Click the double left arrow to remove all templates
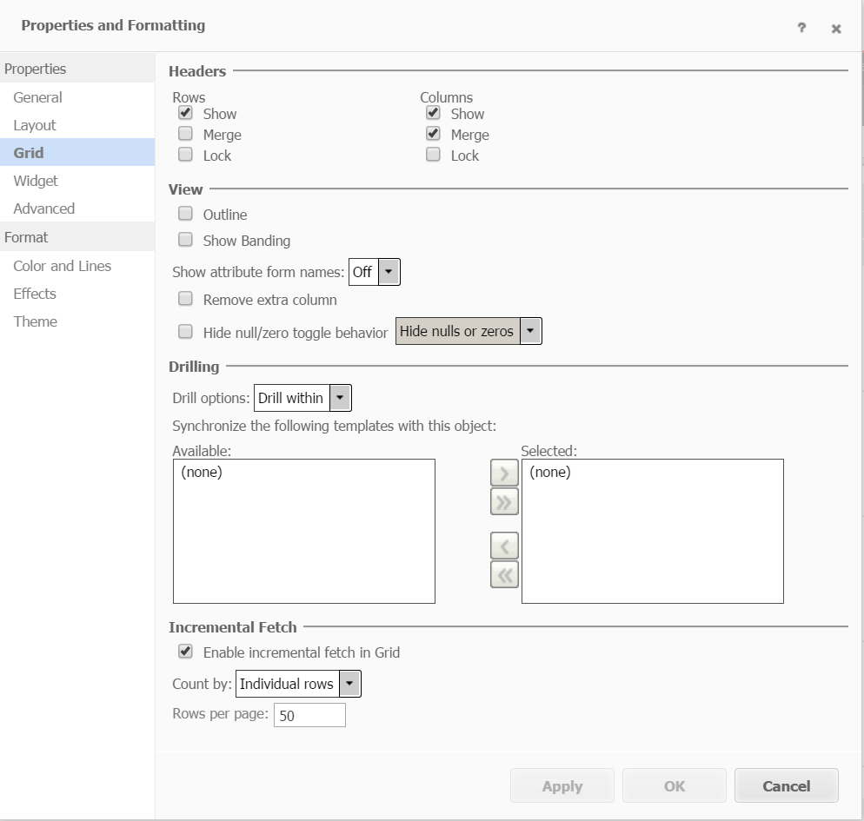Viewport: 864px width, 821px height. click(x=503, y=573)
